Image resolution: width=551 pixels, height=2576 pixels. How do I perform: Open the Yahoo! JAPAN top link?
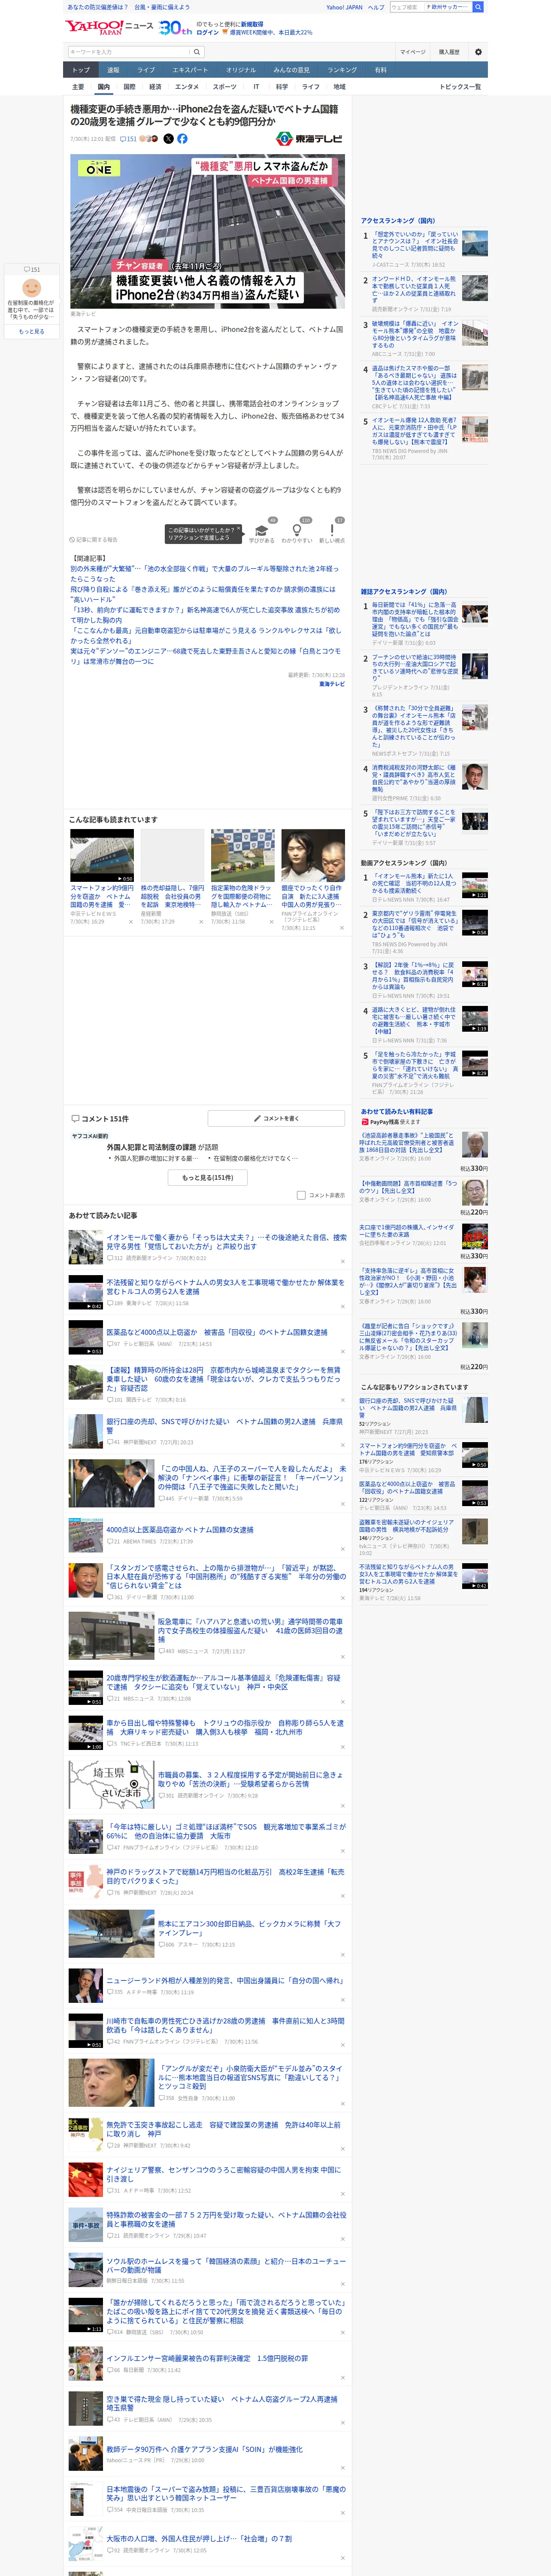pyautogui.click(x=344, y=7)
